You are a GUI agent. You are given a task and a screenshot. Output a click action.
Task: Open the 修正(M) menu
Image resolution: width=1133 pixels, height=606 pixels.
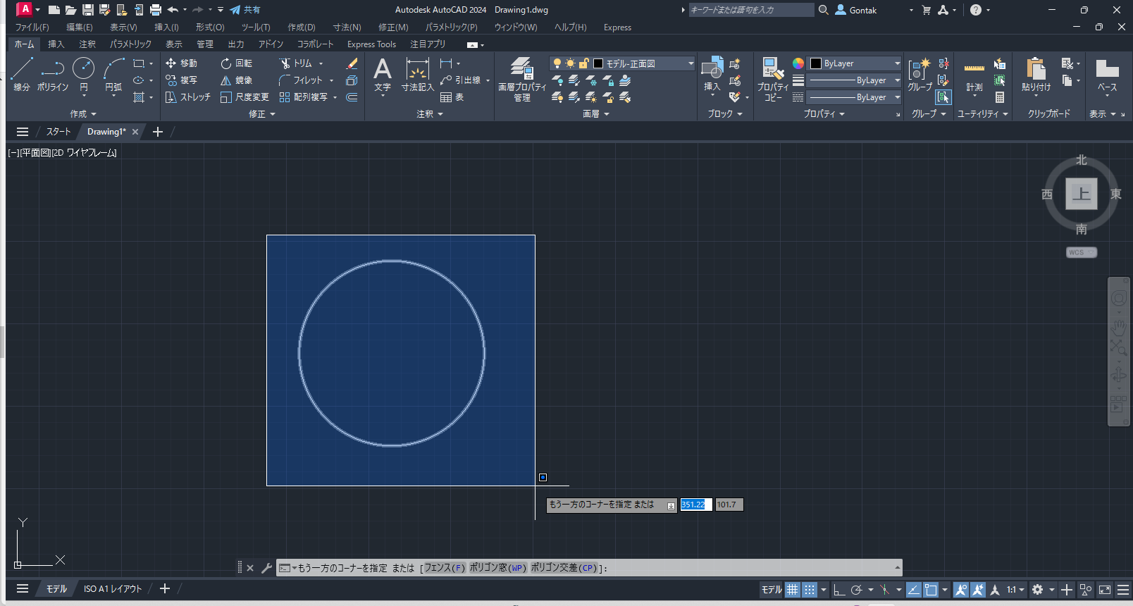392,27
